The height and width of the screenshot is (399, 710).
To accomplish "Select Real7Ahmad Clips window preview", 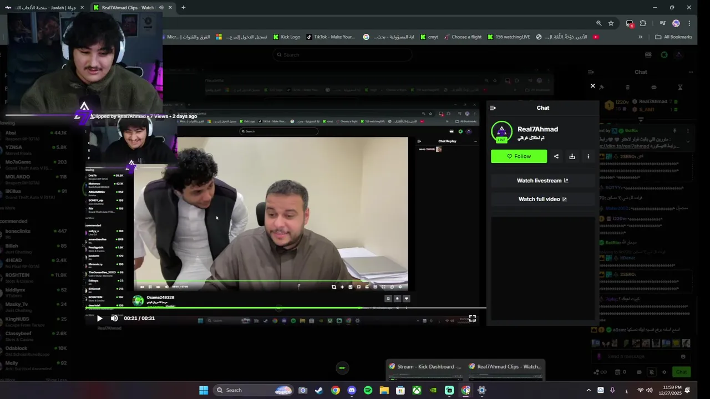I will pos(505,371).
